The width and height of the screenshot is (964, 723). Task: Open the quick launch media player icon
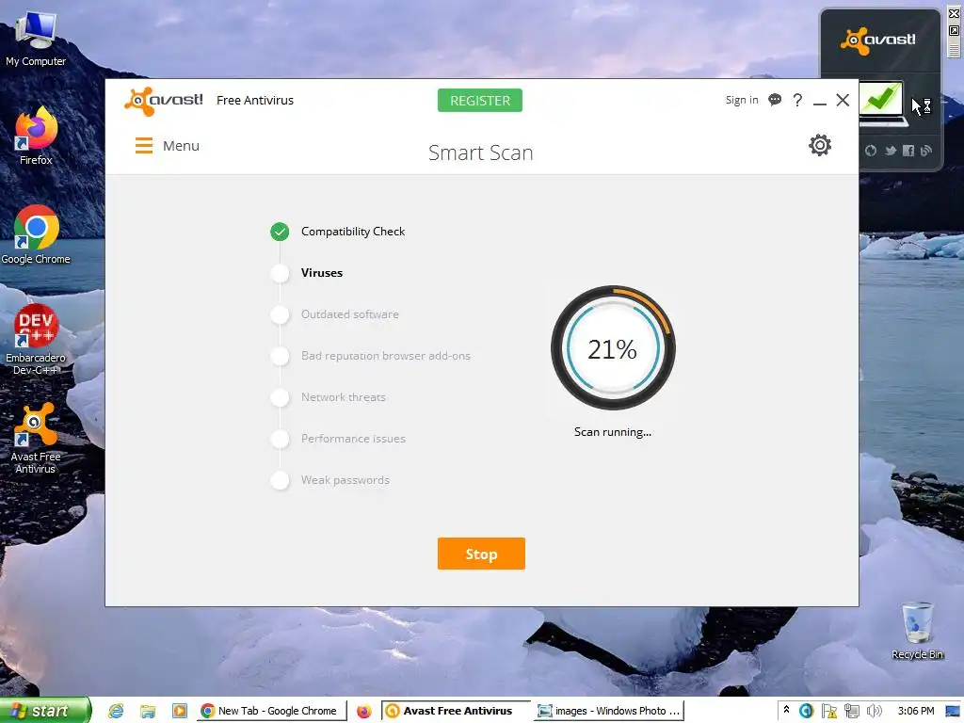point(180,712)
